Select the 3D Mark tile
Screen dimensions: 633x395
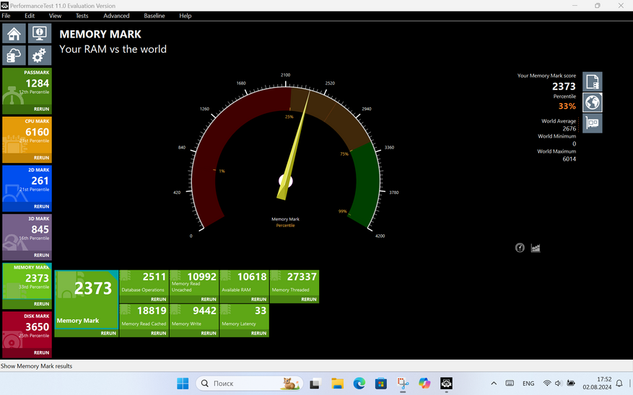click(26, 237)
